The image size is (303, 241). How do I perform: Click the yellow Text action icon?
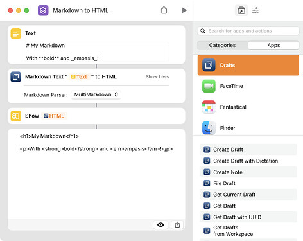(x=16, y=33)
